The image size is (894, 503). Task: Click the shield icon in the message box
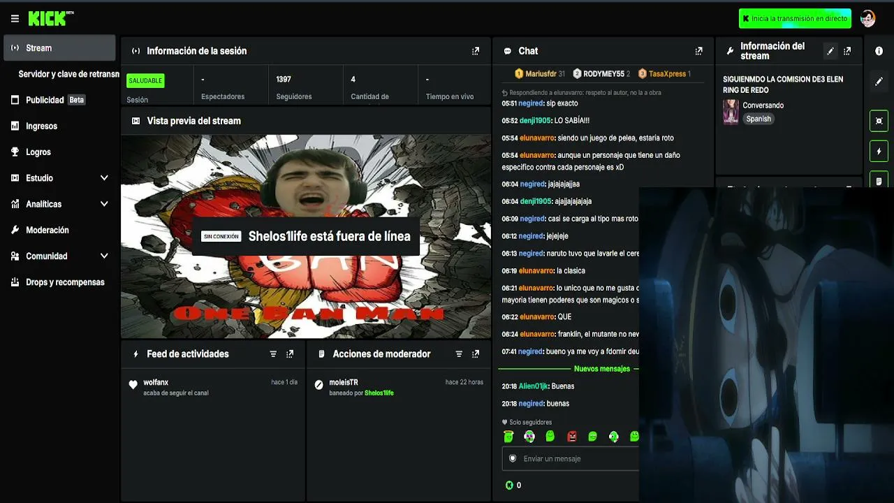click(x=513, y=459)
